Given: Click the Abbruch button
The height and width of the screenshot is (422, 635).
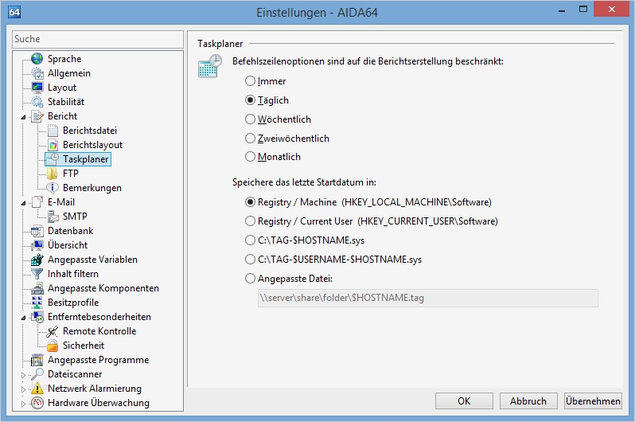Looking at the screenshot, I should click(x=528, y=401).
